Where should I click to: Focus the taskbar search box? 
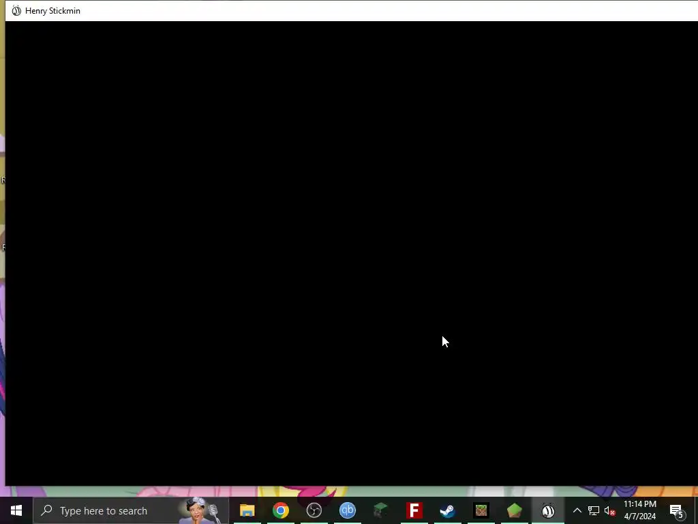(131, 510)
